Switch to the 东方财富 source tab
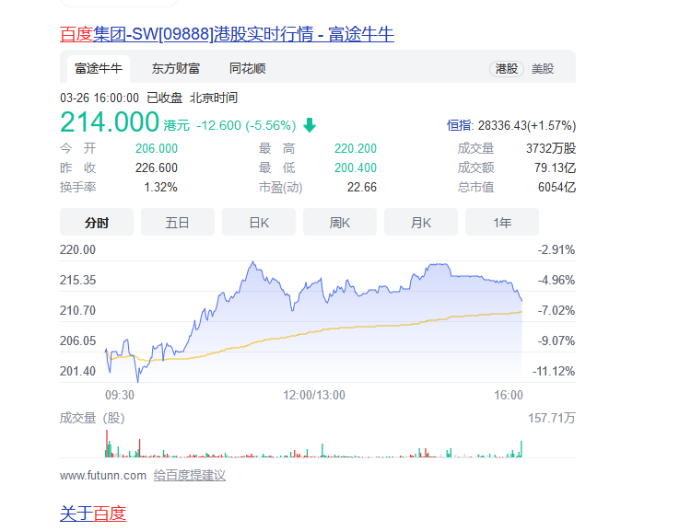This screenshot has width=691, height=531. tap(176, 69)
